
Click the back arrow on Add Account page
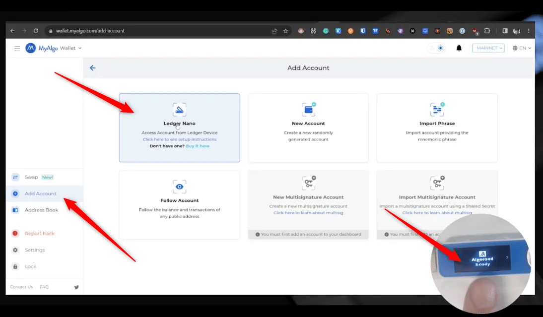pyautogui.click(x=92, y=67)
